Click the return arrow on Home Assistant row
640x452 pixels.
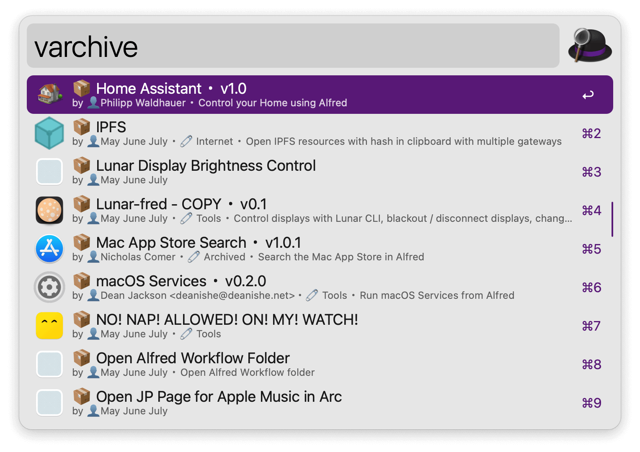coord(588,95)
